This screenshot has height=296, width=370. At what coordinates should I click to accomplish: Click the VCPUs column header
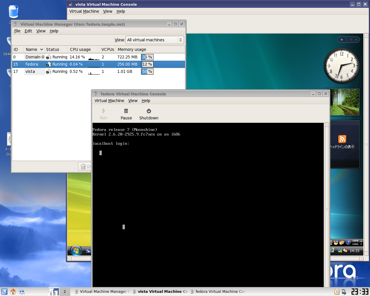108,49
